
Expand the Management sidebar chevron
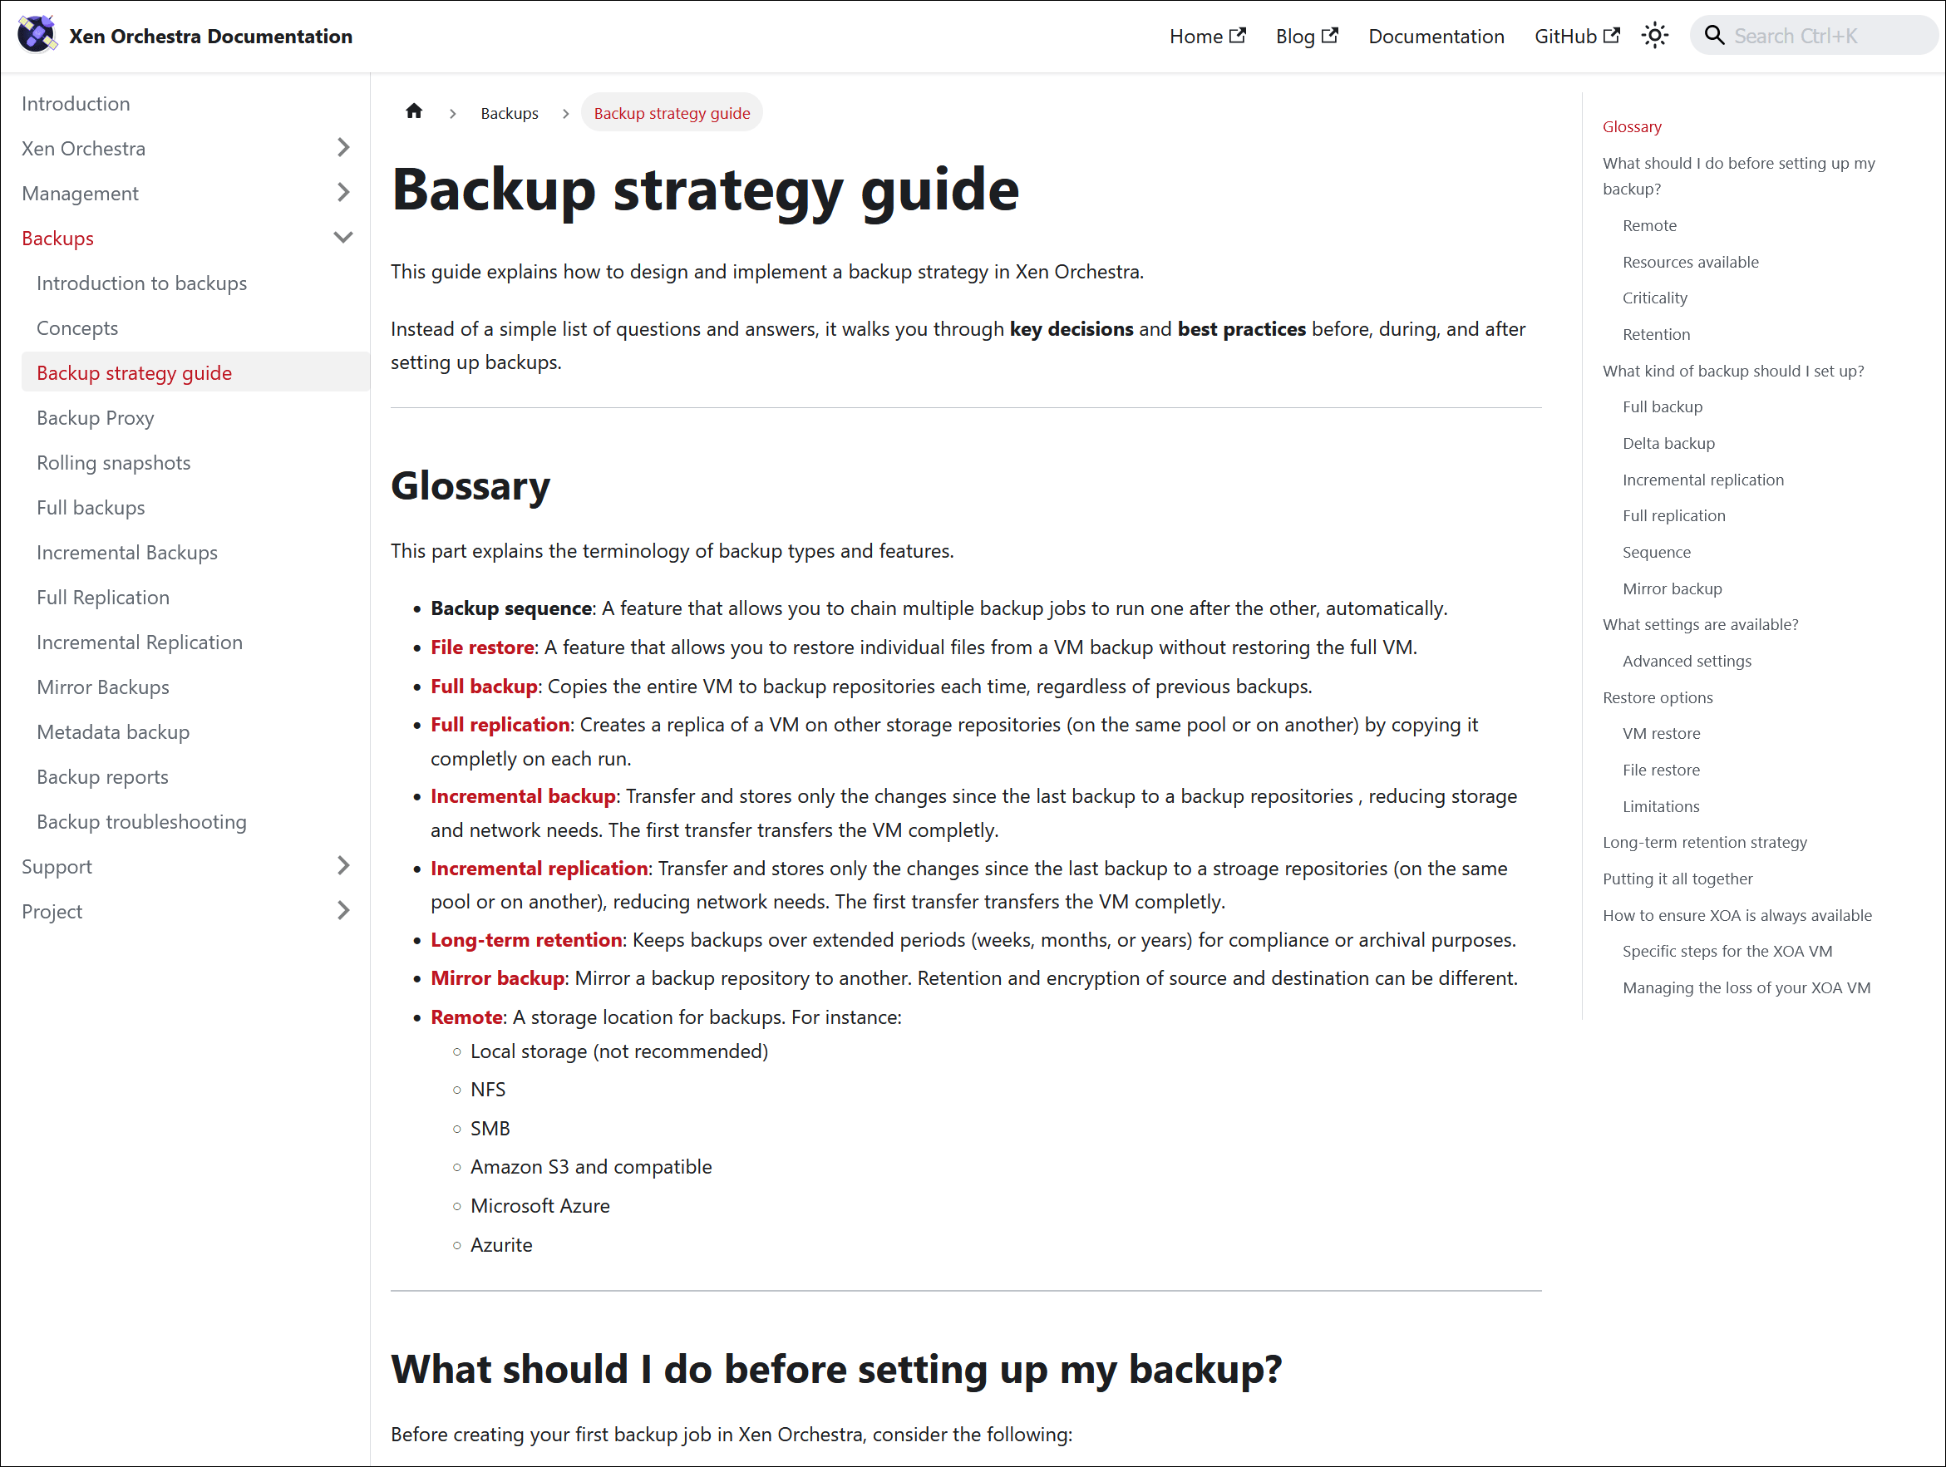pos(343,193)
